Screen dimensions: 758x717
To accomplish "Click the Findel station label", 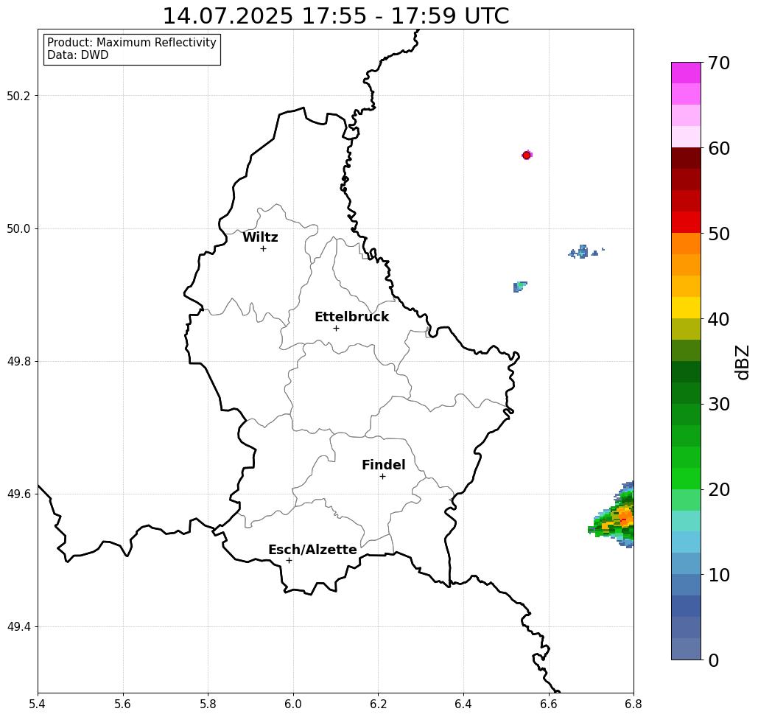I will coord(383,465).
